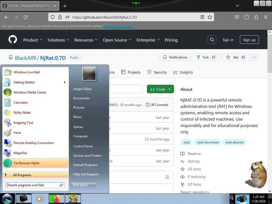Screen dimensions: 272x204
Task: Launch Windows Media Center
Action: tap(36, 92)
